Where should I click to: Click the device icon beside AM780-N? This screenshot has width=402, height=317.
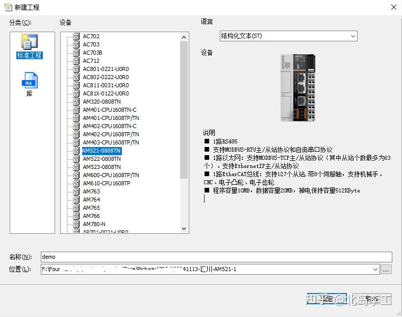(x=76, y=224)
